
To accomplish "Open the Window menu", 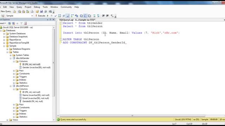I will (x=54, y=7).
